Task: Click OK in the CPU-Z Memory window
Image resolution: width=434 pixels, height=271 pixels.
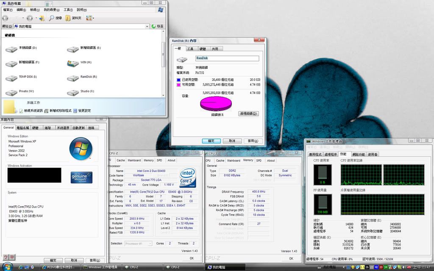Action: click(x=291, y=259)
